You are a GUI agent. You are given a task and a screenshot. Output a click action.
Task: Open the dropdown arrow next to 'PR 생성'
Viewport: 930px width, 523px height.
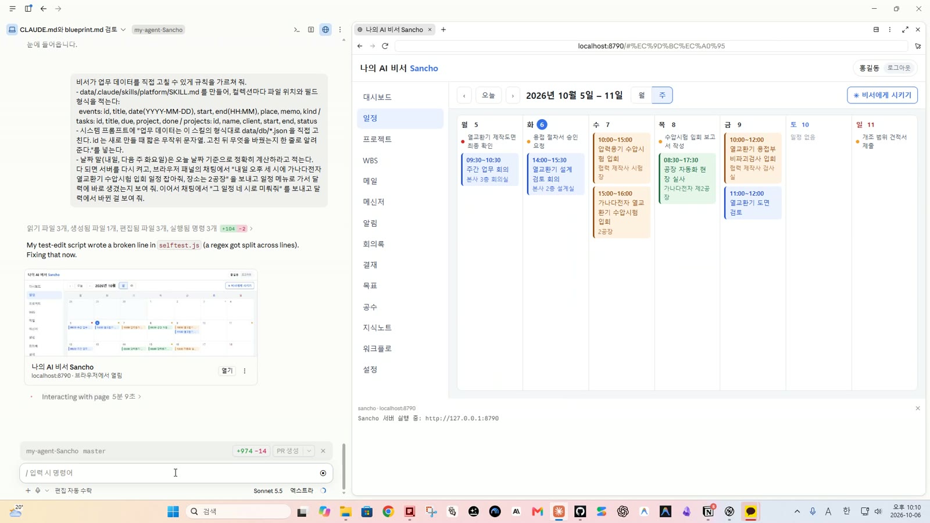[309, 451]
